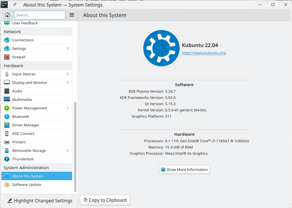Open the Connections globe icon

click(7, 40)
